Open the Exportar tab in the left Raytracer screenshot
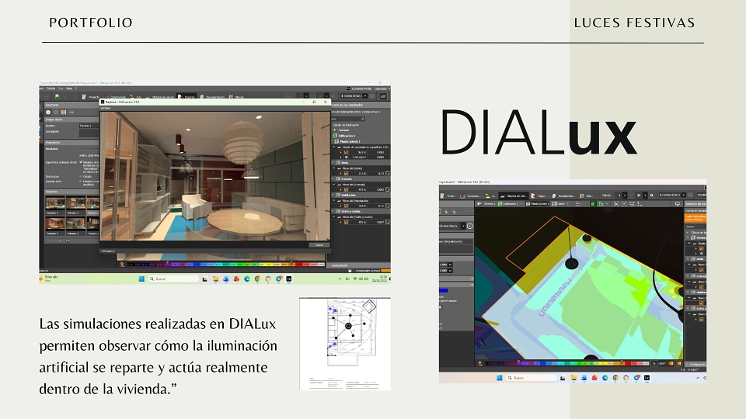The height and width of the screenshot is (419, 746). 186,96
